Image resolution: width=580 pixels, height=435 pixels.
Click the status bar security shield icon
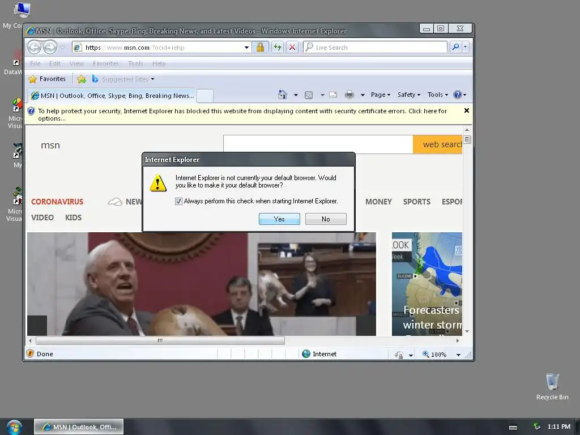point(31,353)
